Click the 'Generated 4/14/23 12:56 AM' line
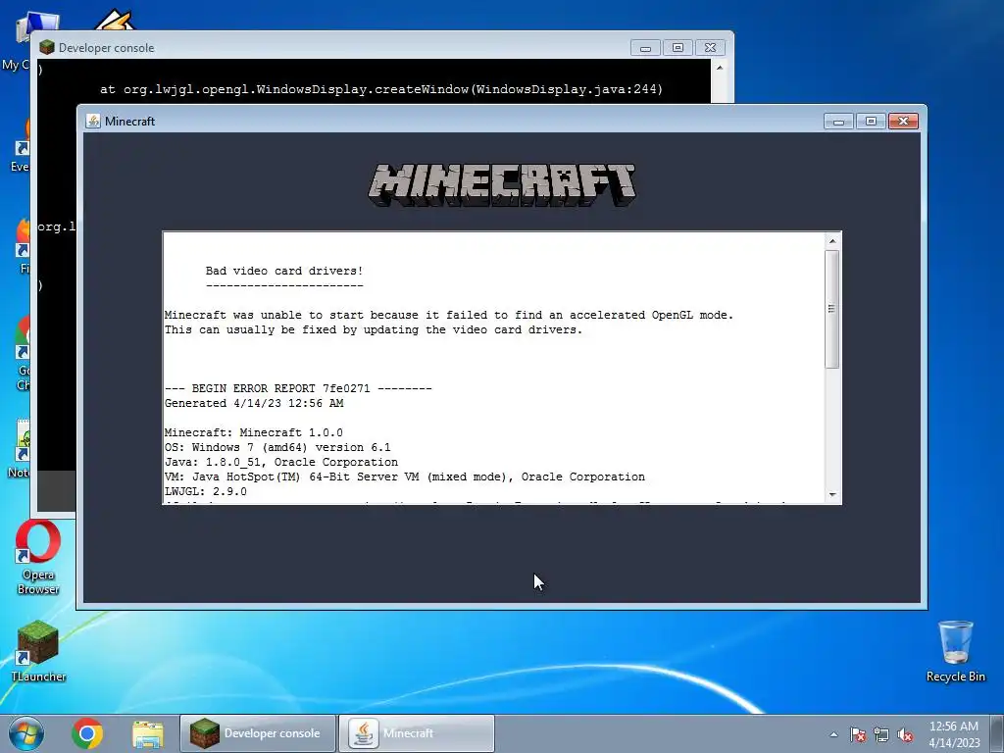 [254, 403]
